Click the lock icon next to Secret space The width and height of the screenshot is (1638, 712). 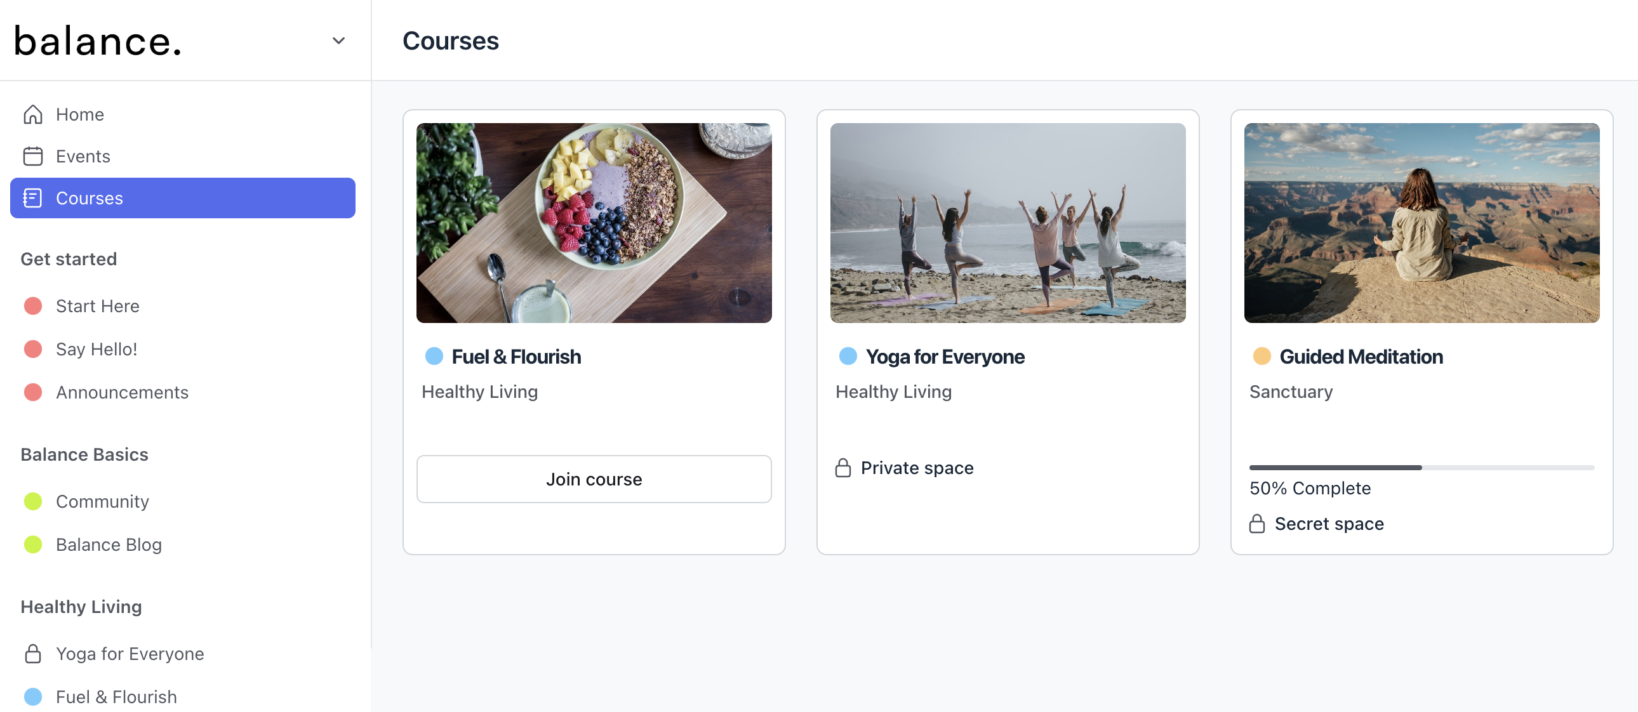click(1257, 523)
